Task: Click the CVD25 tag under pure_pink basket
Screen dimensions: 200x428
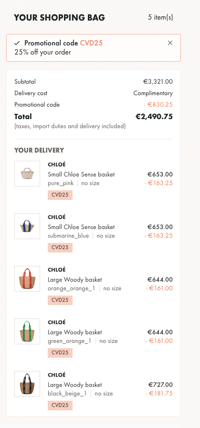Action: [60, 195]
